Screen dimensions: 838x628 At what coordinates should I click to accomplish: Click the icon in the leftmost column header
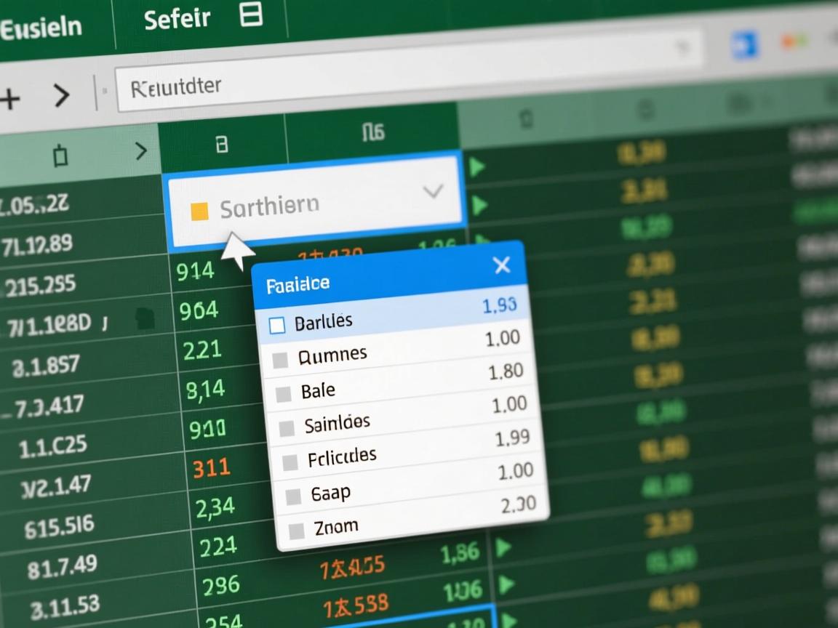(60, 156)
